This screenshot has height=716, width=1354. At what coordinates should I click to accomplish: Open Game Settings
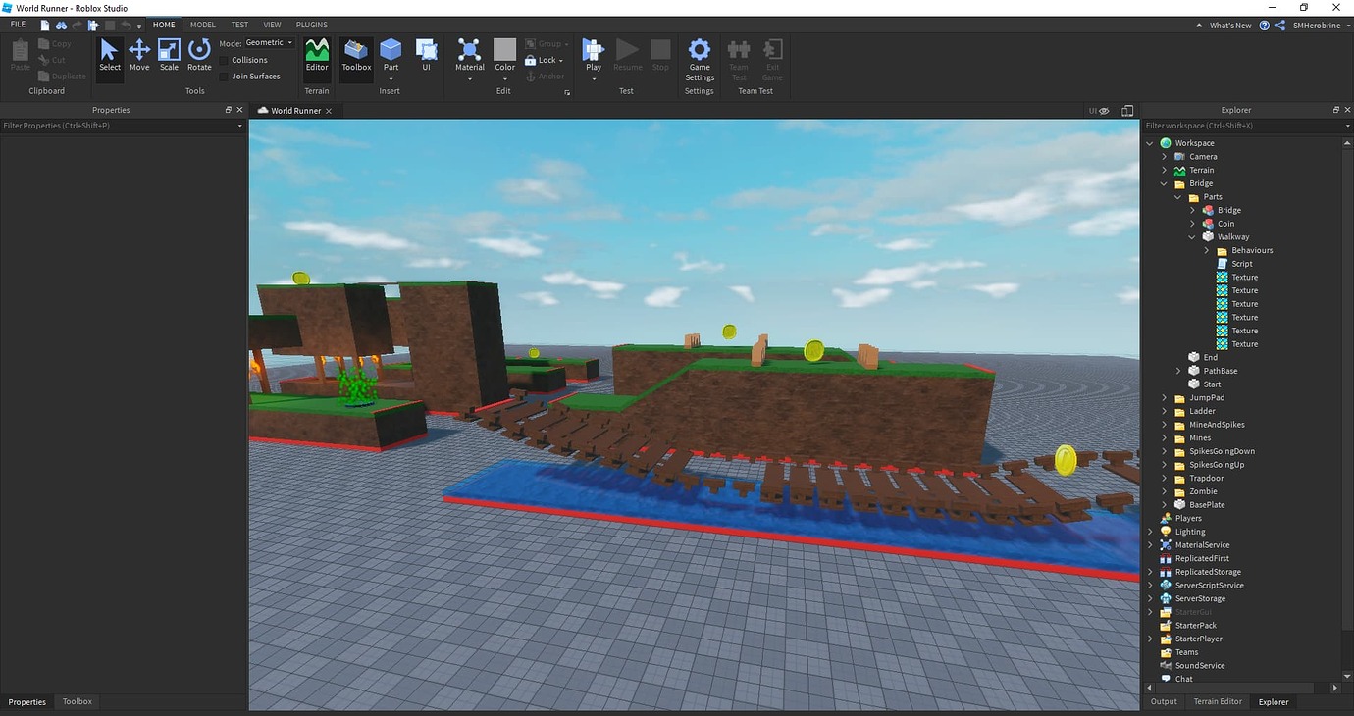699,59
